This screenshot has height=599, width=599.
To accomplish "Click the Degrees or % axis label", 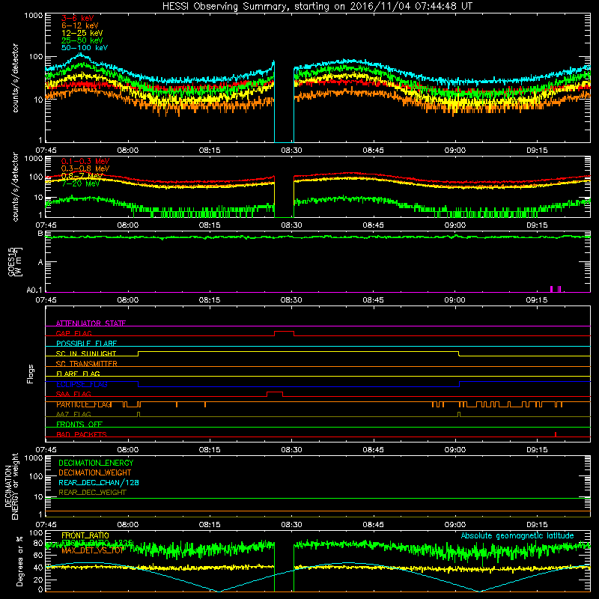I will coord(19,561).
